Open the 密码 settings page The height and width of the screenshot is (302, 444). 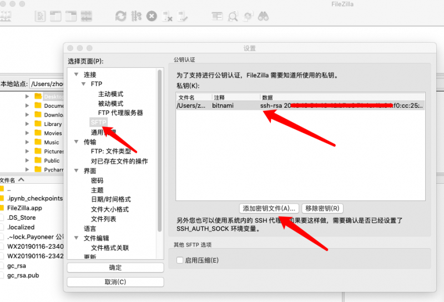[x=97, y=180]
